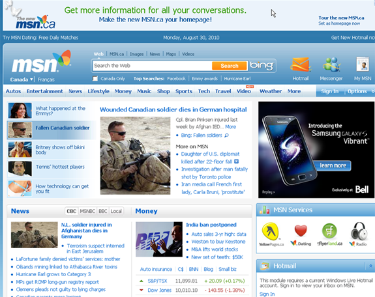Select the Videos search tab
Viewport: 375px width, 297px height.
coord(188,54)
